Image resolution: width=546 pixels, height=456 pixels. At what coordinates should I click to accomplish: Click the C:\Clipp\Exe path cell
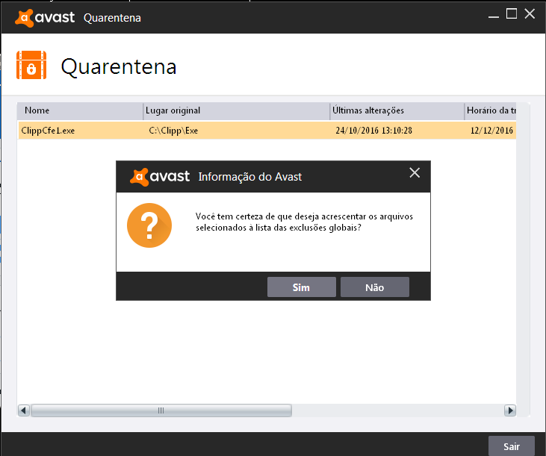pos(173,130)
